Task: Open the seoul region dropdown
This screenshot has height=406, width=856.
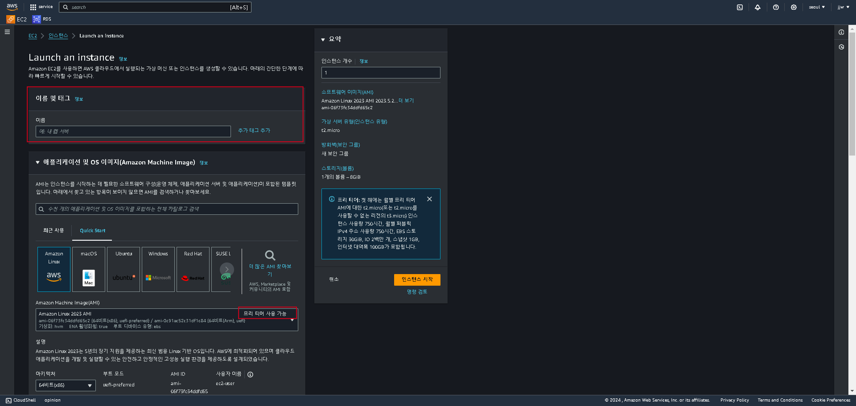Action: (x=817, y=7)
